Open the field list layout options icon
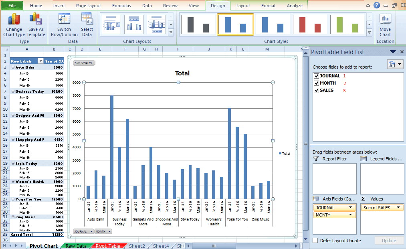 point(395,64)
